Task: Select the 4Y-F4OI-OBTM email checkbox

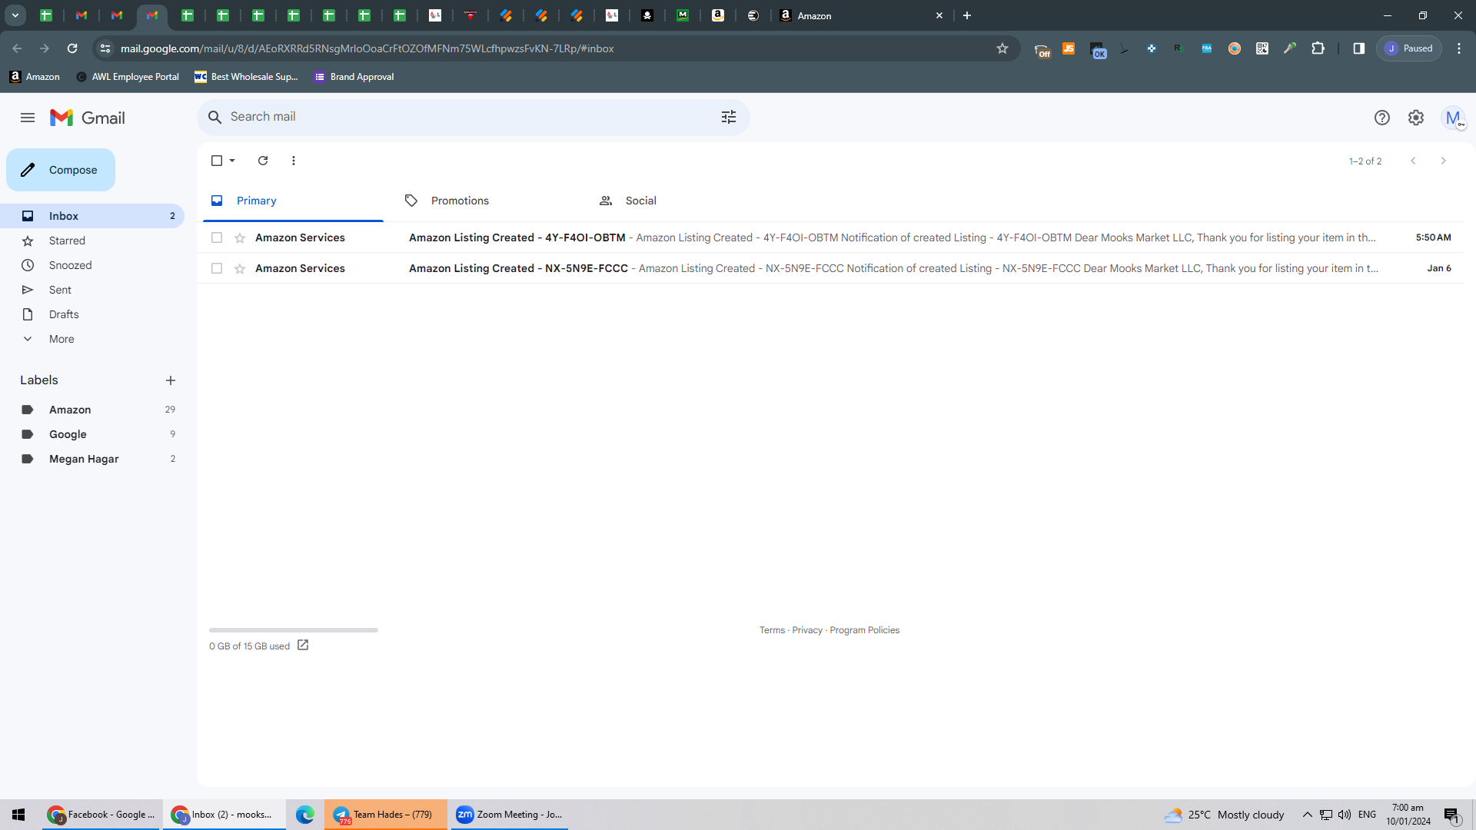Action: click(x=217, y=238)
